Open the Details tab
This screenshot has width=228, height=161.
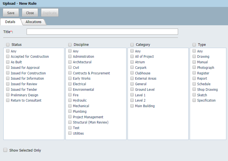10,22
